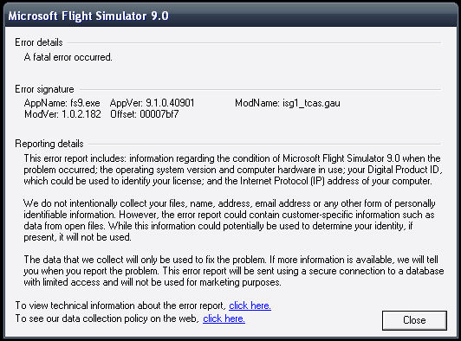Select the 'Error details' heading
The height and width of the screenshot is (341, 461).
pyautogui.click(x=39, y=42)
